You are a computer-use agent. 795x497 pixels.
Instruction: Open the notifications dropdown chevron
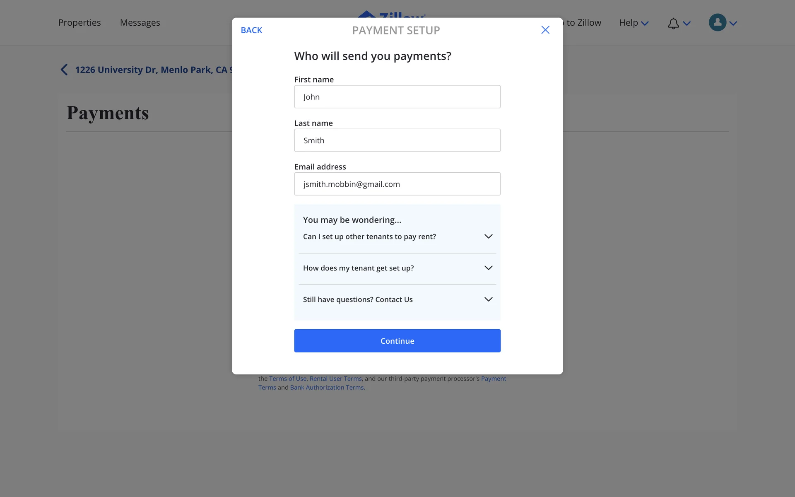coord(687,24)
